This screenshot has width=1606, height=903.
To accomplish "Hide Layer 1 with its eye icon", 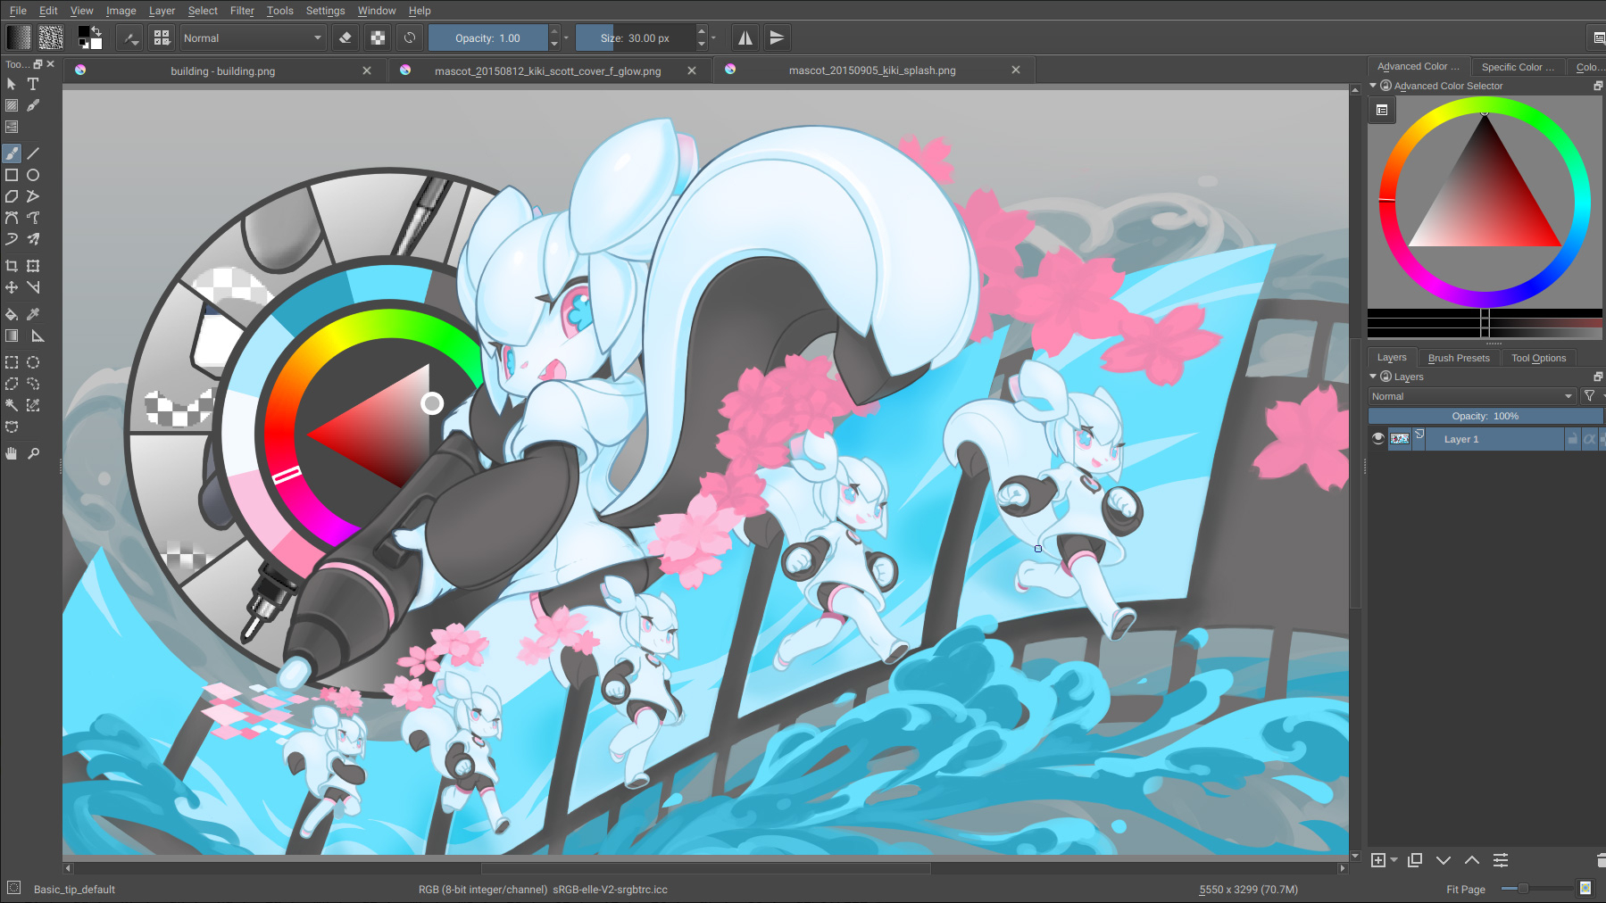I will [1377, 438].
